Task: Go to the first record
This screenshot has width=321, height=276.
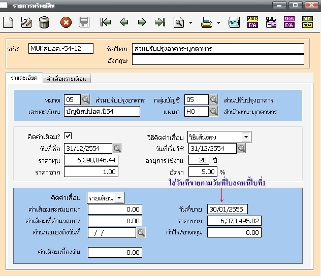Action: 106,22
